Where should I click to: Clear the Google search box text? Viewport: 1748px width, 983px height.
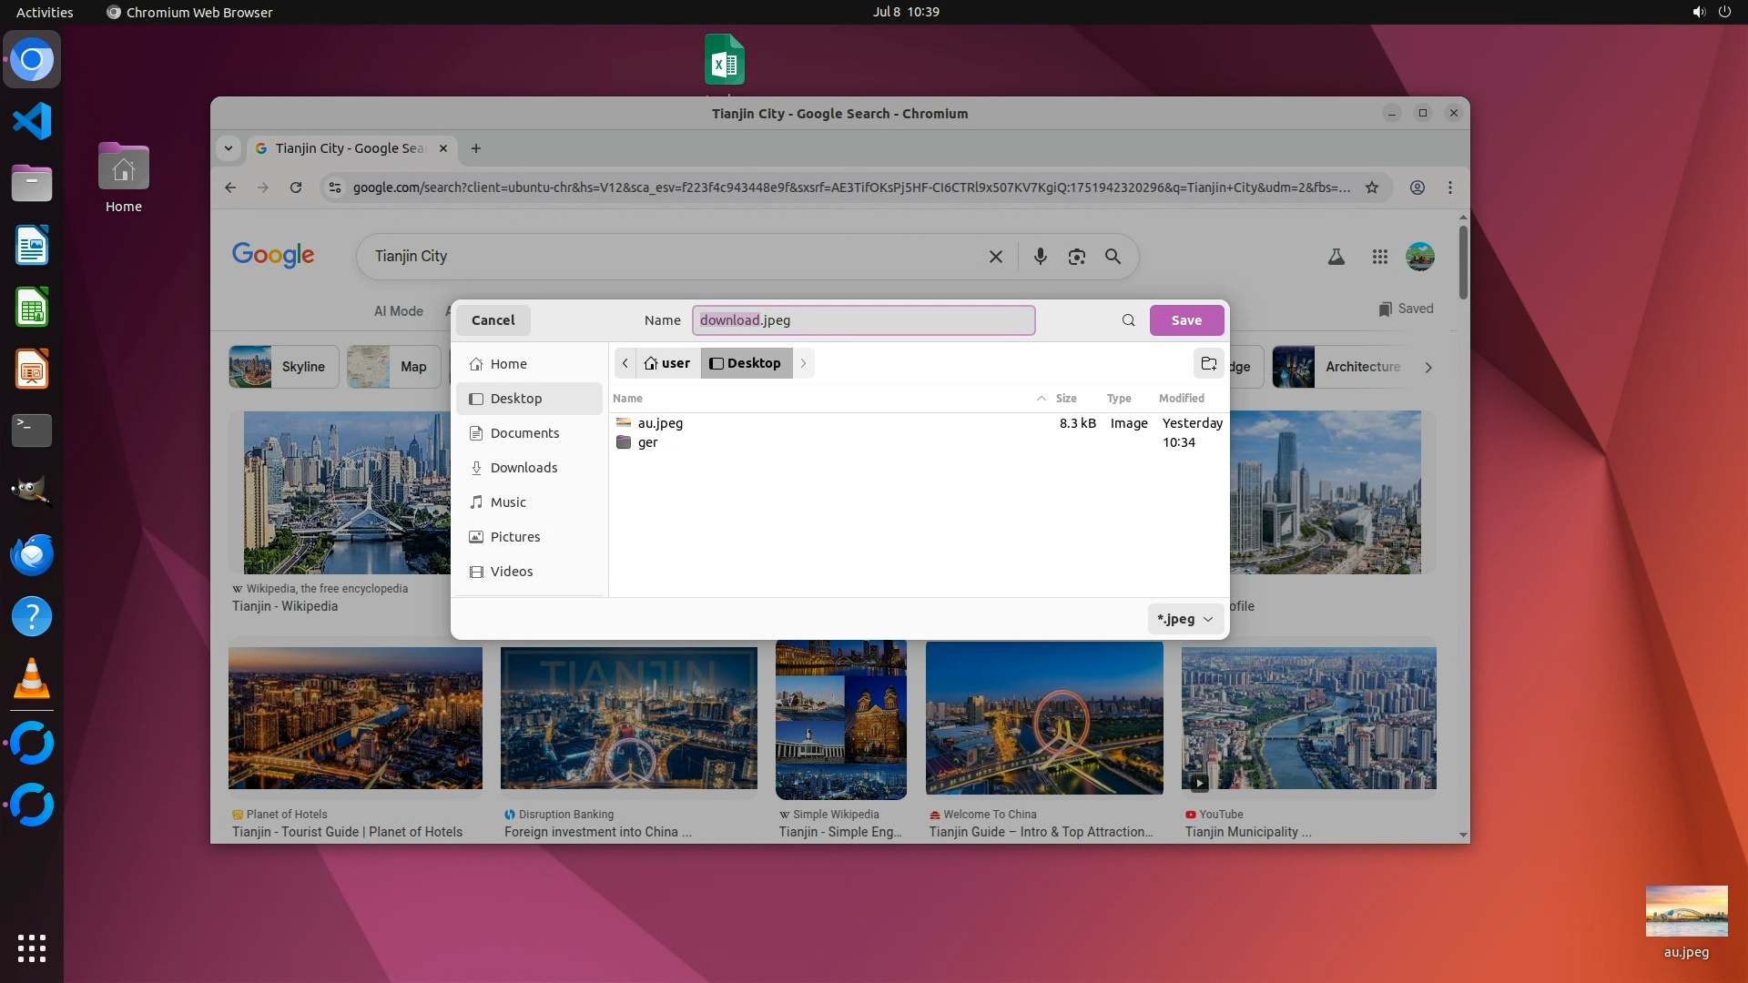coord(996,257)
